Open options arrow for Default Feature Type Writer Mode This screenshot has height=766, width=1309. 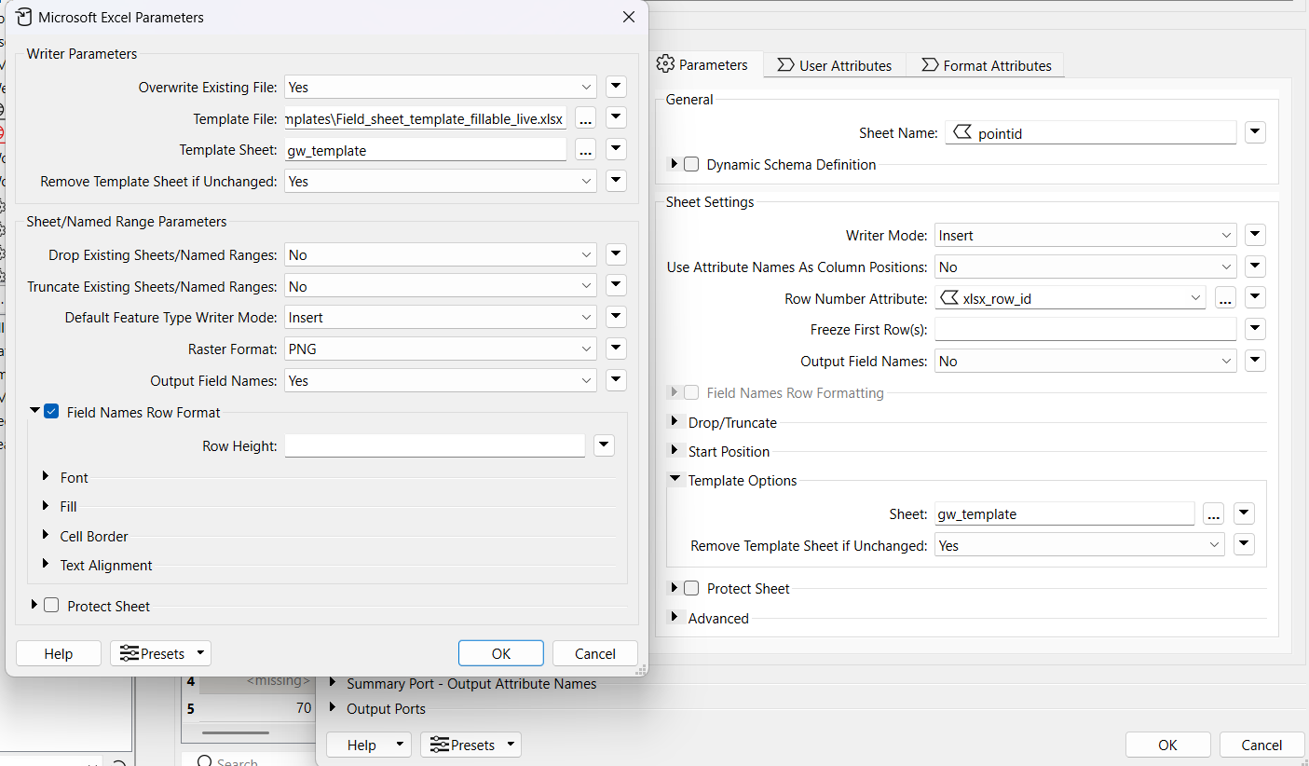(616, 318)
